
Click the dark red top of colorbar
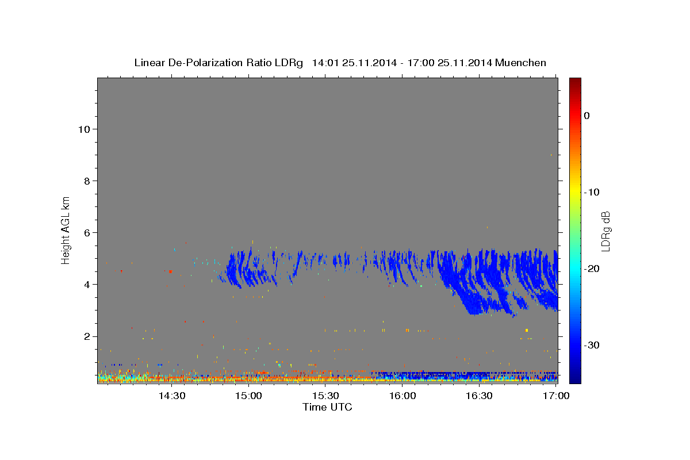tap(575, 83)
